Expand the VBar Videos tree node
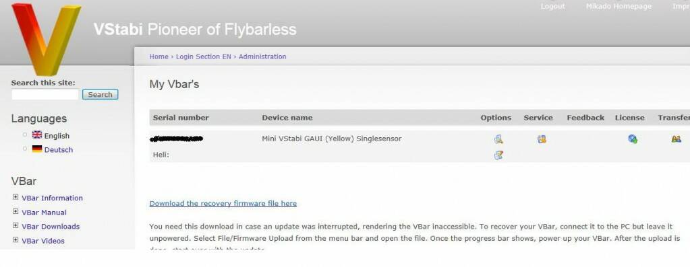 pos(16,240)
